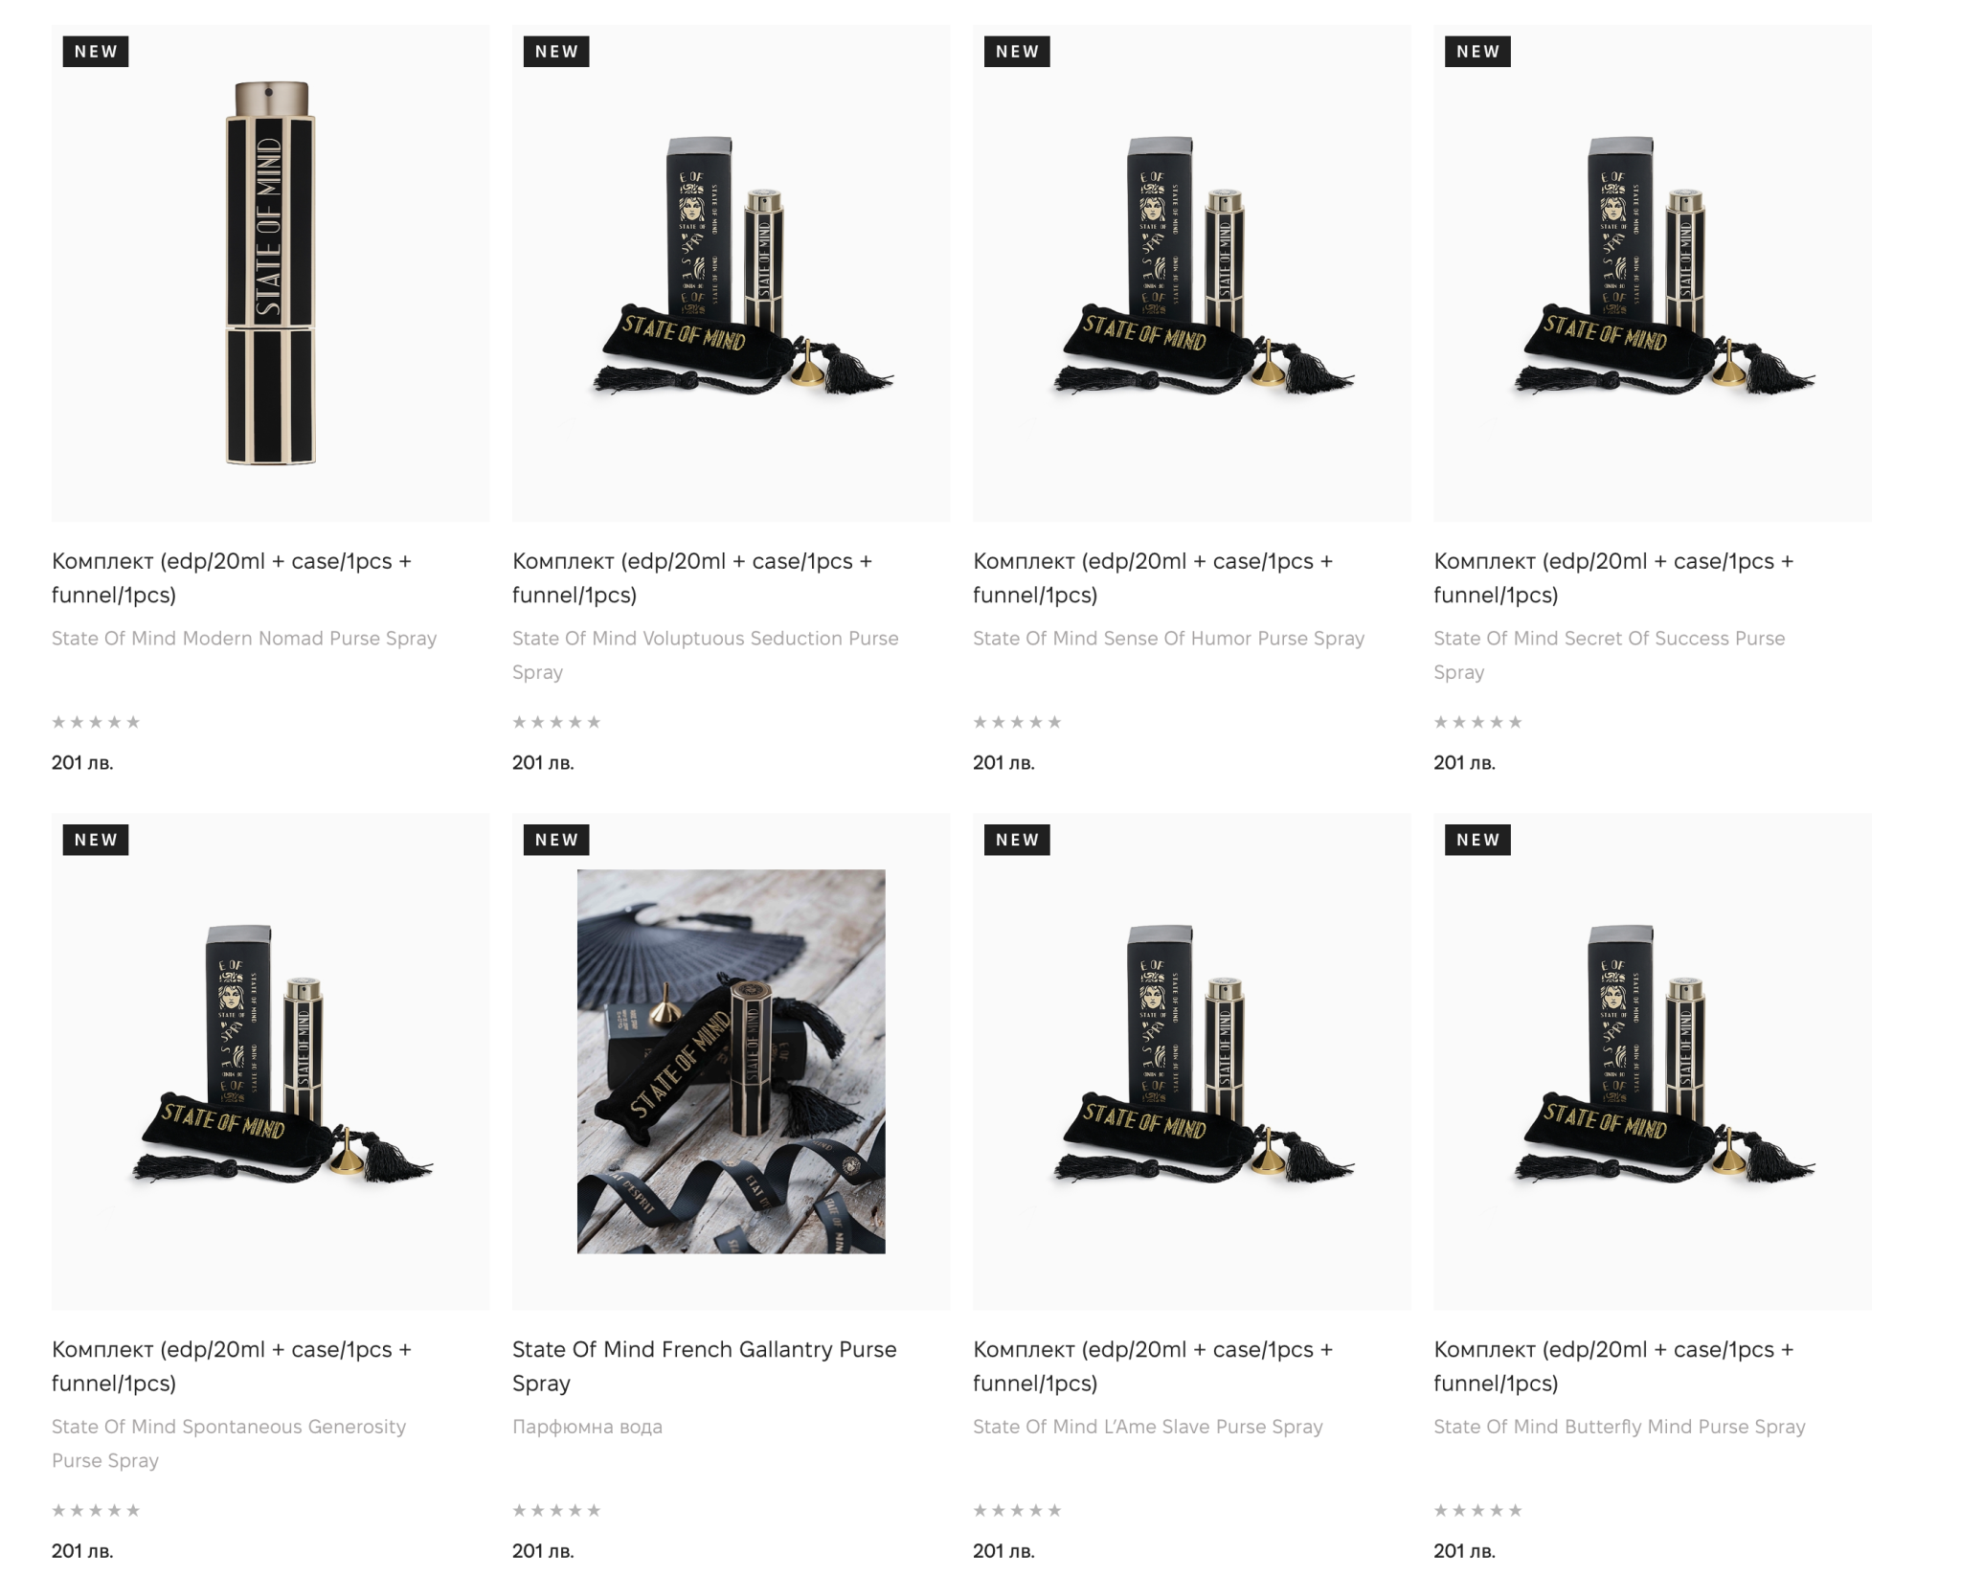Click star rating under Secret Of Success
This screenshot has height=1576, width=1961.
[x=1477, y=722]
